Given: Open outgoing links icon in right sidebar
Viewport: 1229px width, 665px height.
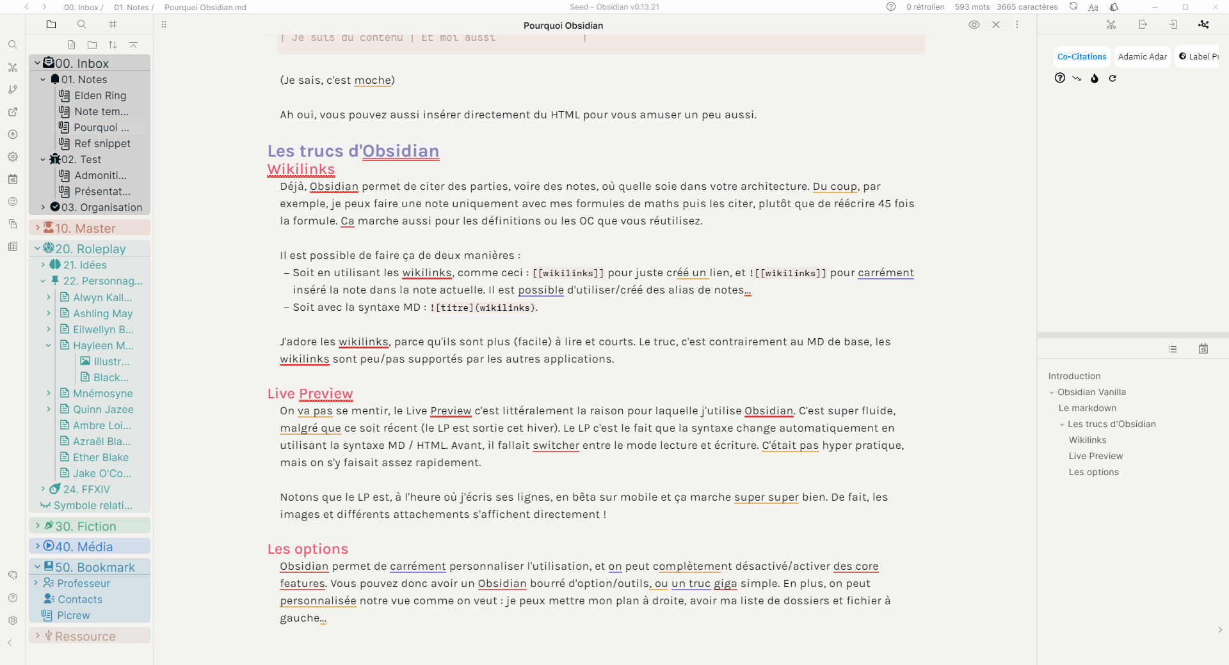Looking at the screenshot, I should point(1143,24).
